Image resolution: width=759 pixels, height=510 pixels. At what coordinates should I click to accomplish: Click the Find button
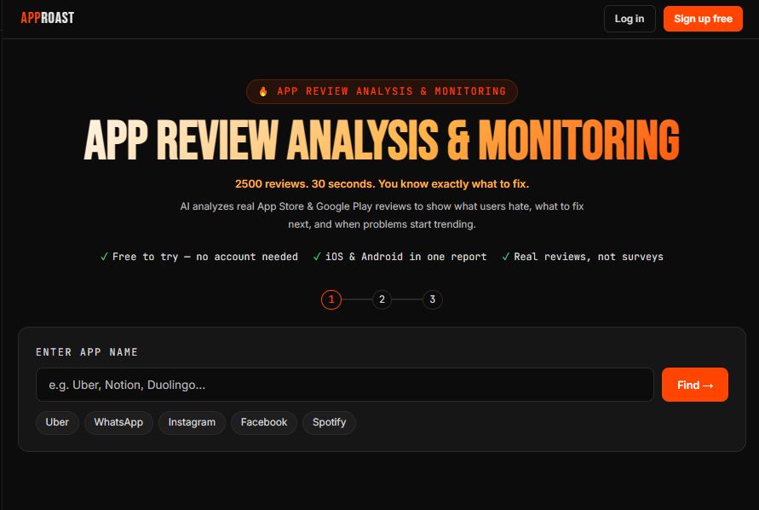694,385
